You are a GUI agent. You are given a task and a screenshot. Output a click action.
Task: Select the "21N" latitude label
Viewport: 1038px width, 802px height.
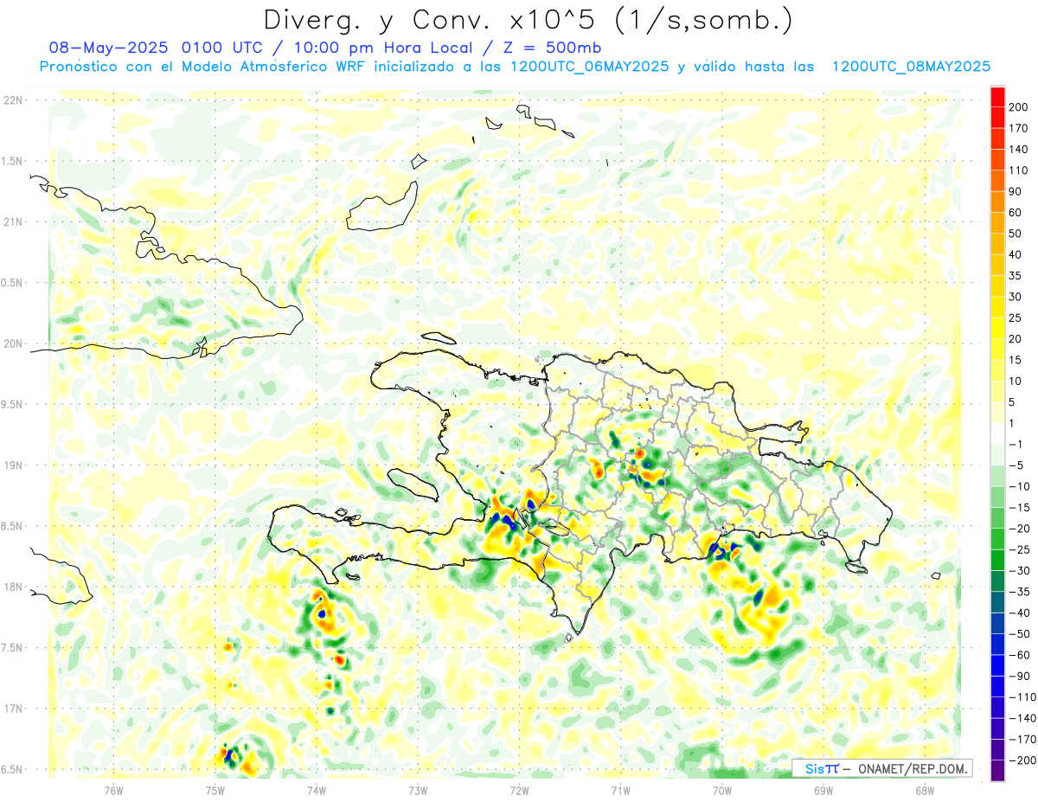click(x=12, y=222)
